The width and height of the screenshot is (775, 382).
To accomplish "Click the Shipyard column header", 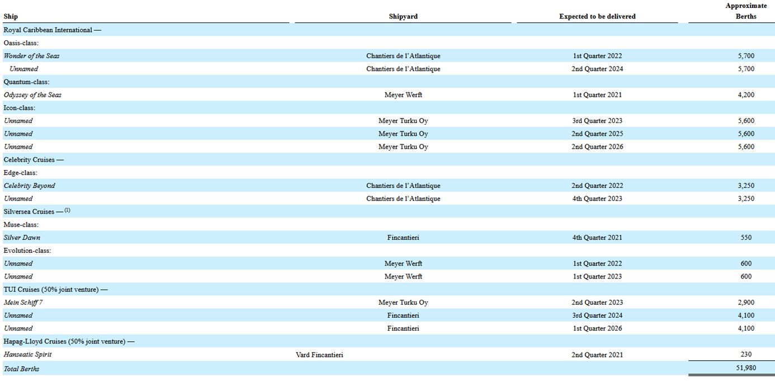I will (403, 17).
